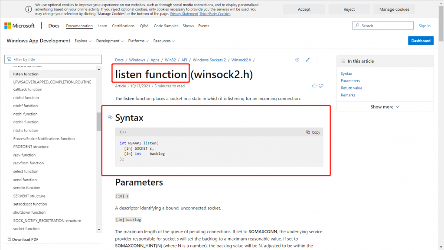Click the Filter by title field
This screenshot has width=444, height=250.
coord(53,59)
